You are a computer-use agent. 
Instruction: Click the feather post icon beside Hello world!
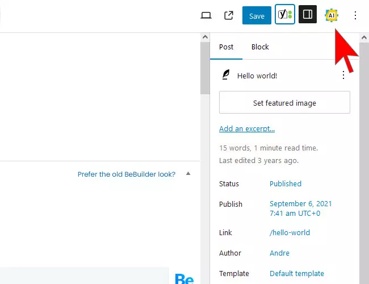pyautogui.click(x=226, y=76)
